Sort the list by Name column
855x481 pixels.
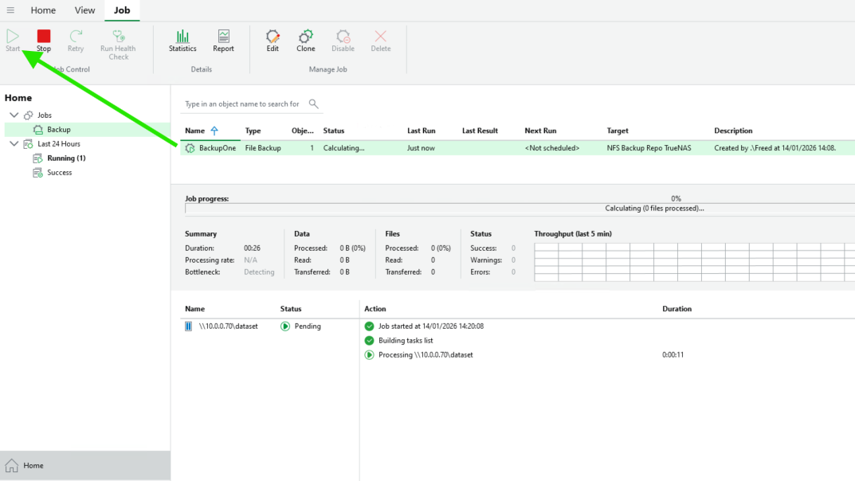coord(195,131)
